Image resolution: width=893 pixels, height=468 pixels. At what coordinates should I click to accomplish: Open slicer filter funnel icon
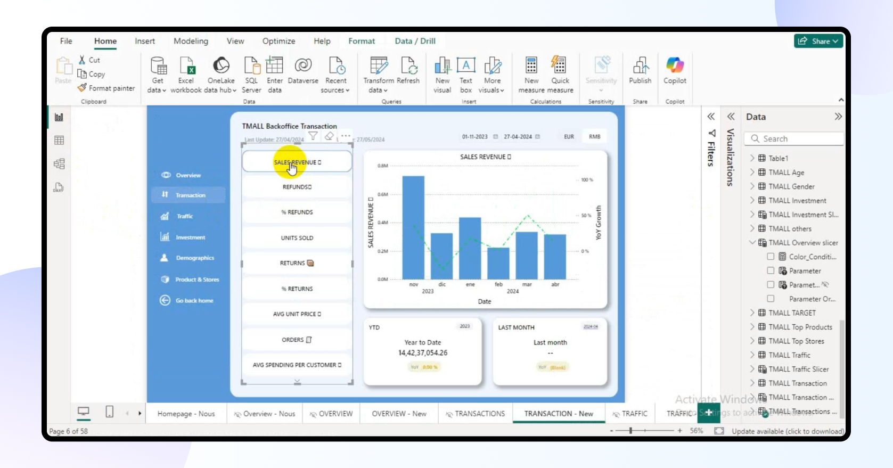tap(313, 136)
